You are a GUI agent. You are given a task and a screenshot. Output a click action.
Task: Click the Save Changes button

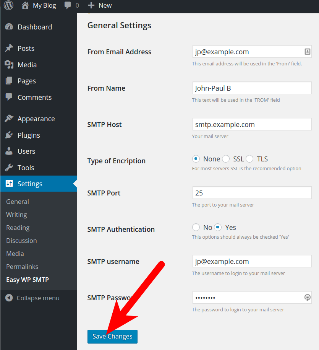coord(112,336)
